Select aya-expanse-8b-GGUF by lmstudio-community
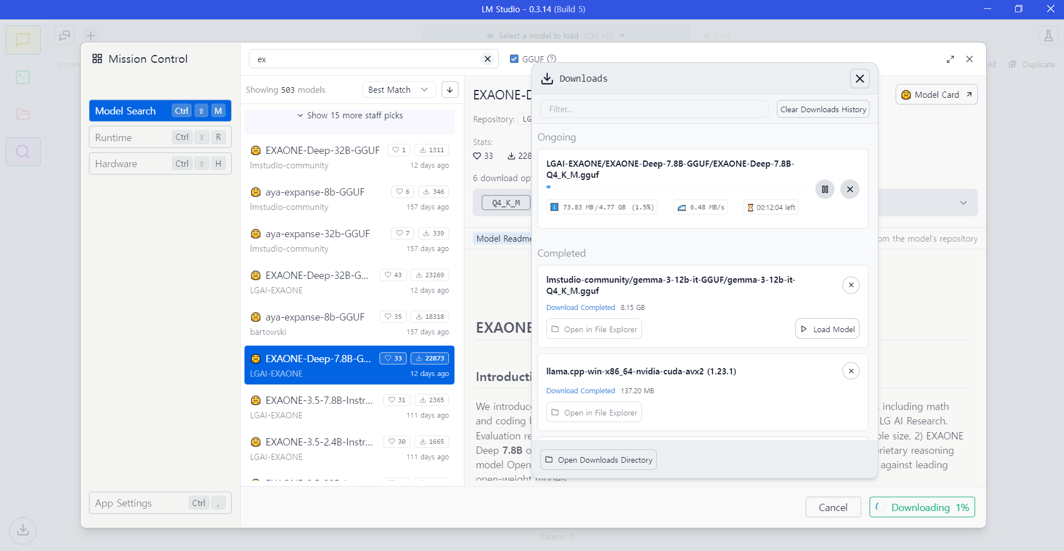Screen dimensions: 1064x551 click(349, 199)
